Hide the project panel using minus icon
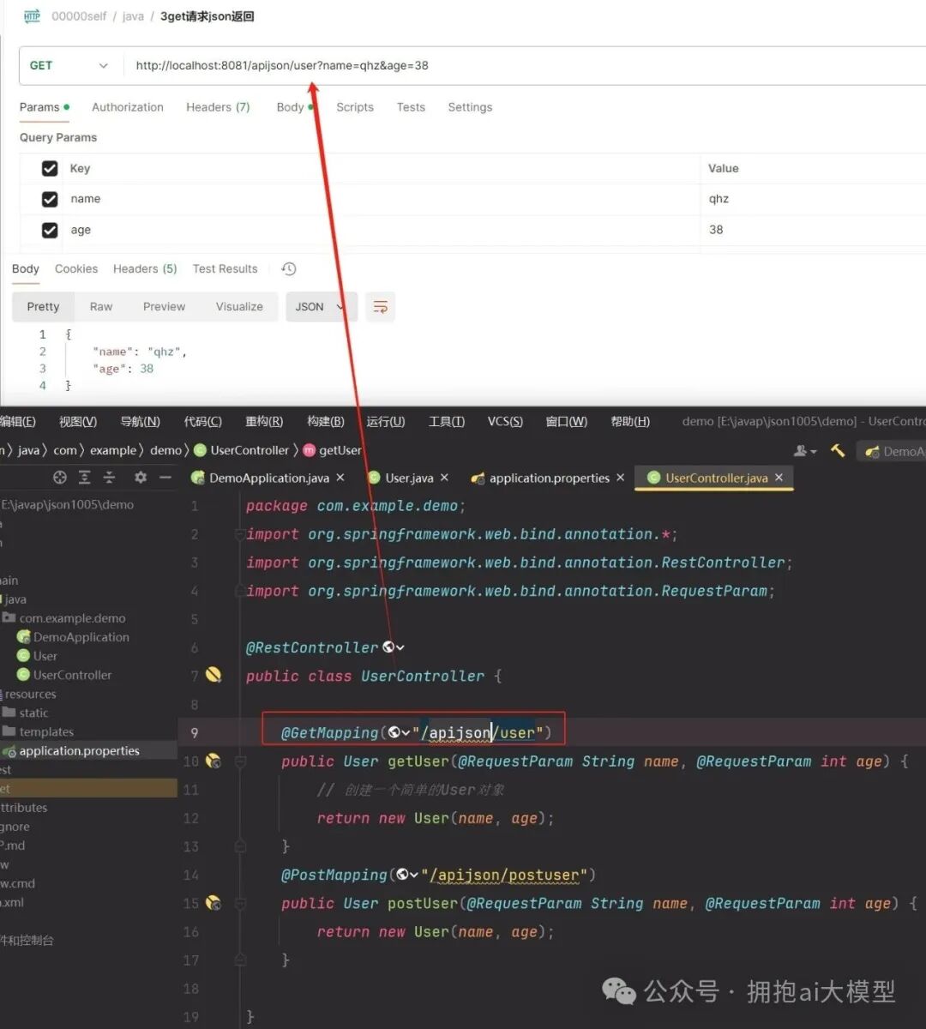Viewport: 926px width, 1029px height. pyautogui.click(x=165, y=478)
